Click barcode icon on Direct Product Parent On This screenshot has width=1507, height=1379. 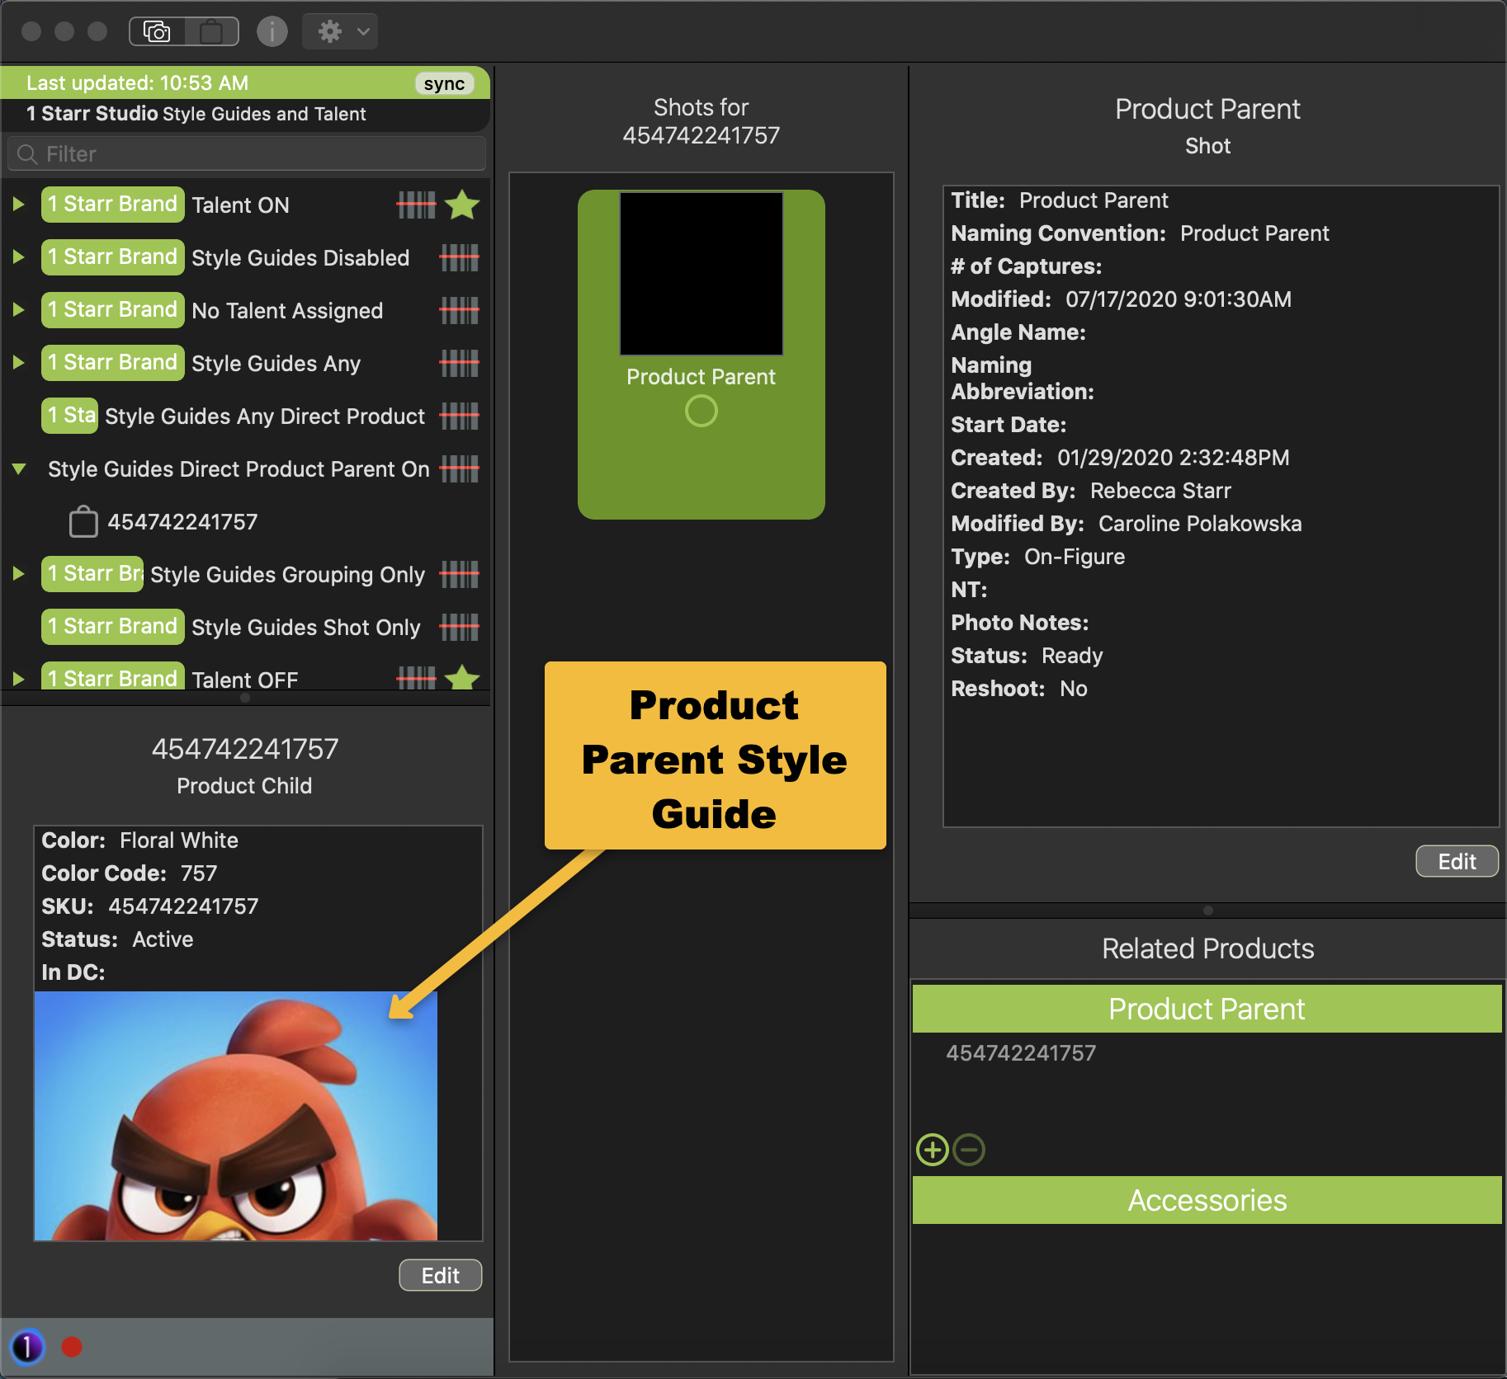(459, 468)
